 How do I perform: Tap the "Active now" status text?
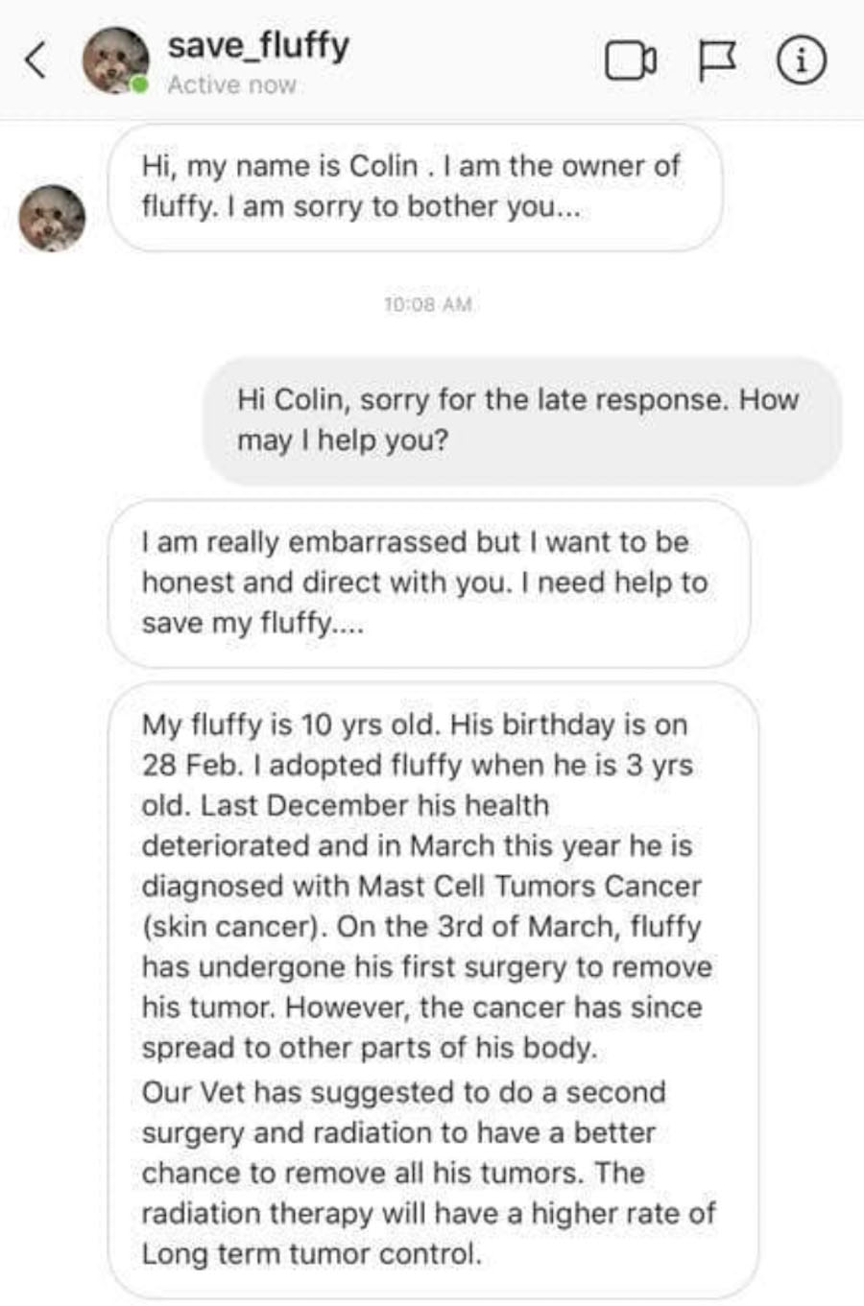[231, 85]
